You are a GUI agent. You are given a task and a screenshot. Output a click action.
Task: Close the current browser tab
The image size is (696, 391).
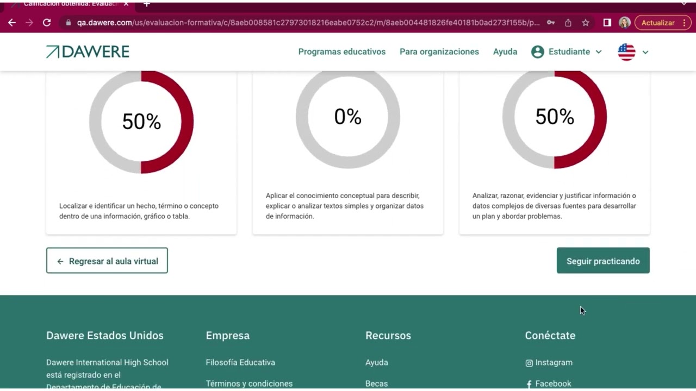click(126, 4)
